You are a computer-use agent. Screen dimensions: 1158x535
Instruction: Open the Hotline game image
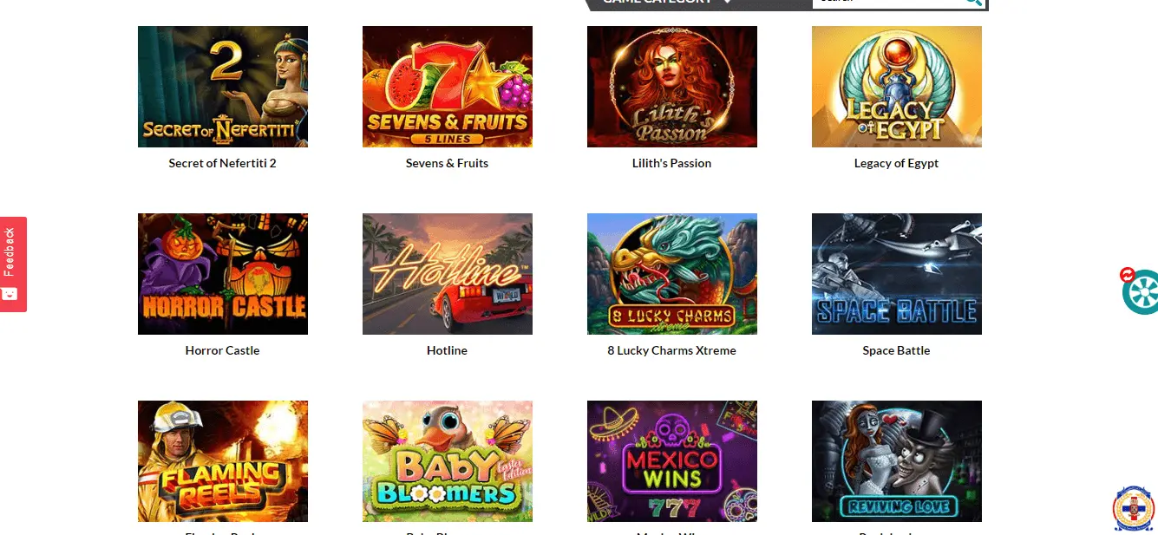pos(448,274)
